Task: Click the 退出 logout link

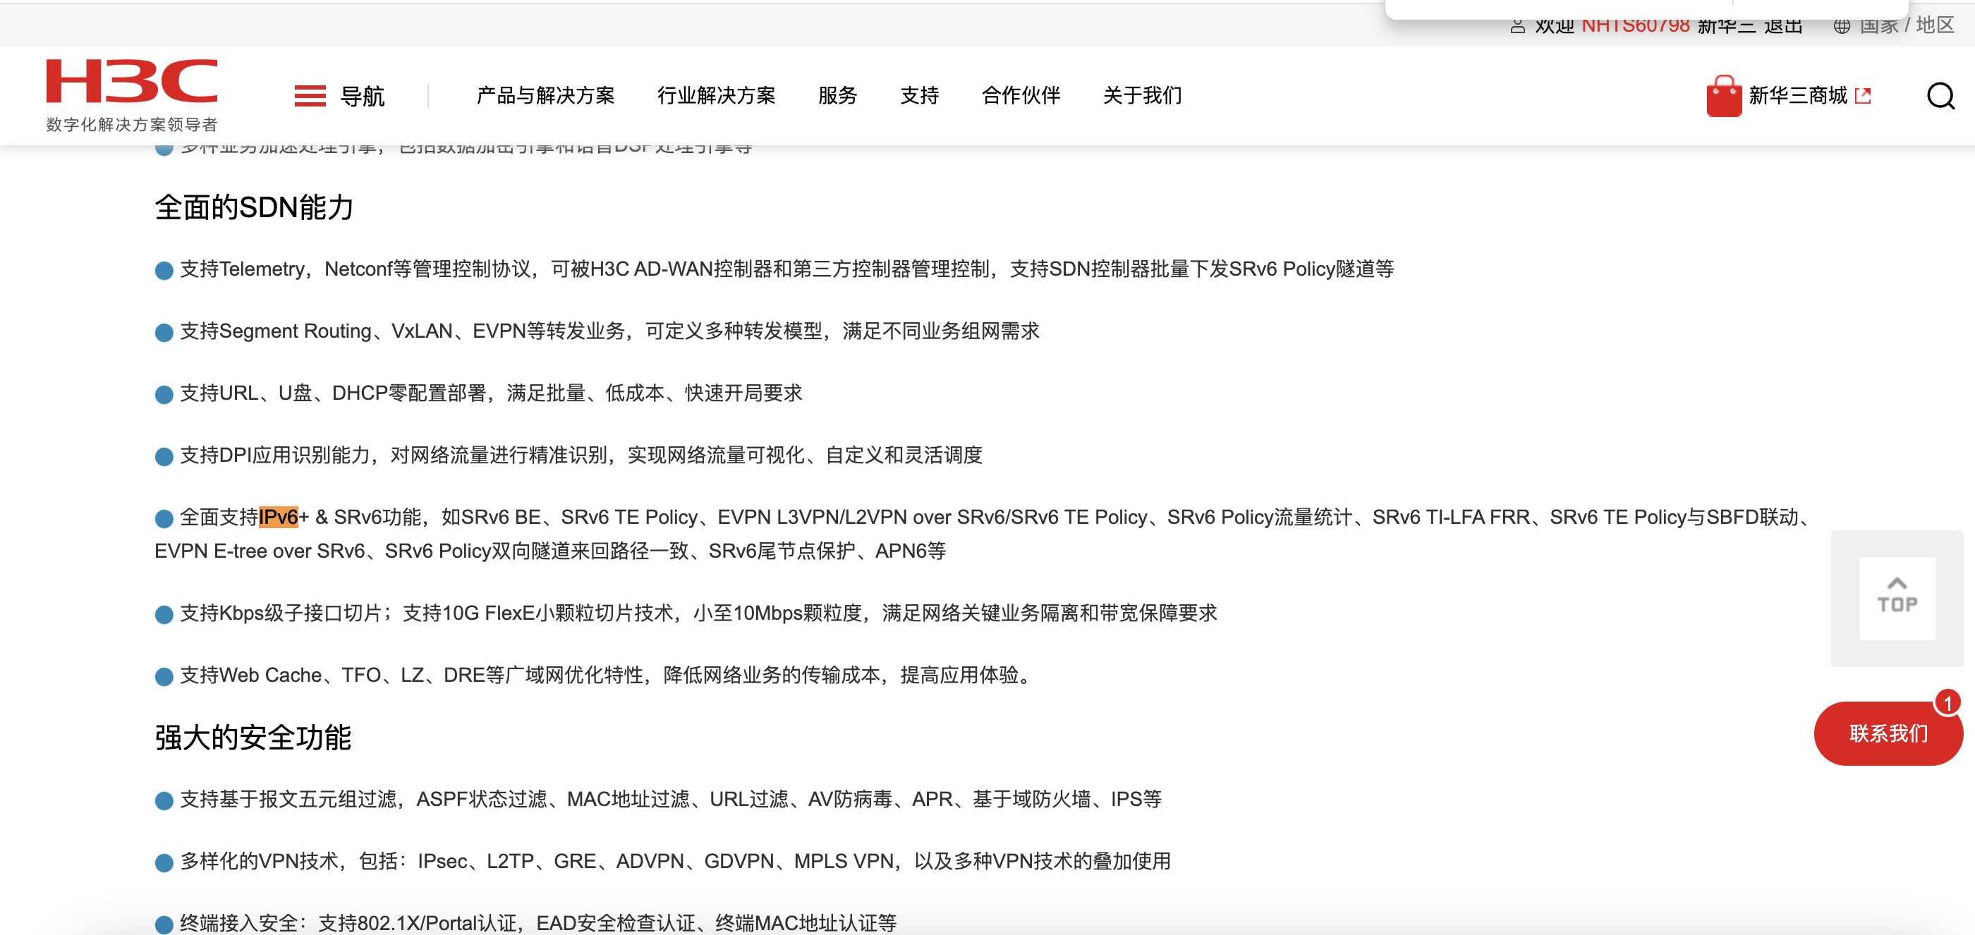Action: (x=1782, y=27)
